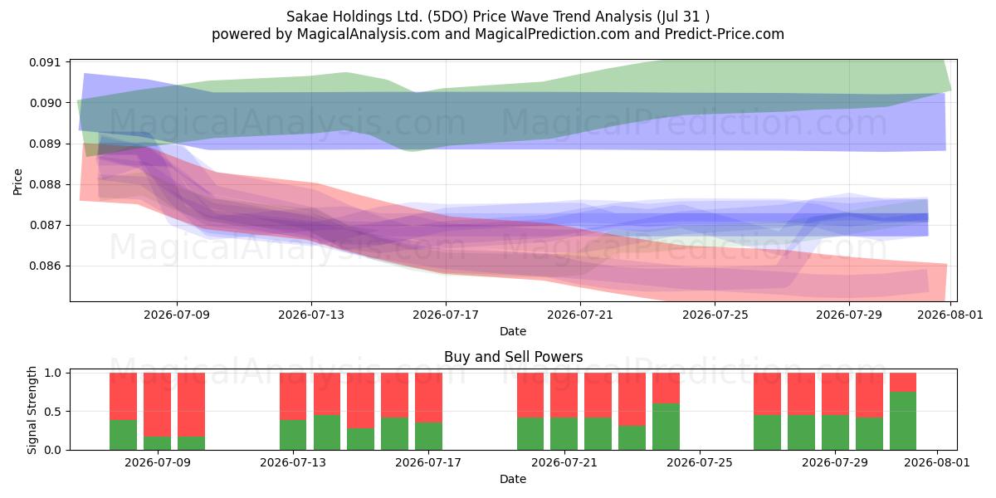
Task: Click the green buy segment of the July 17 bar
Action: point(428,437)
